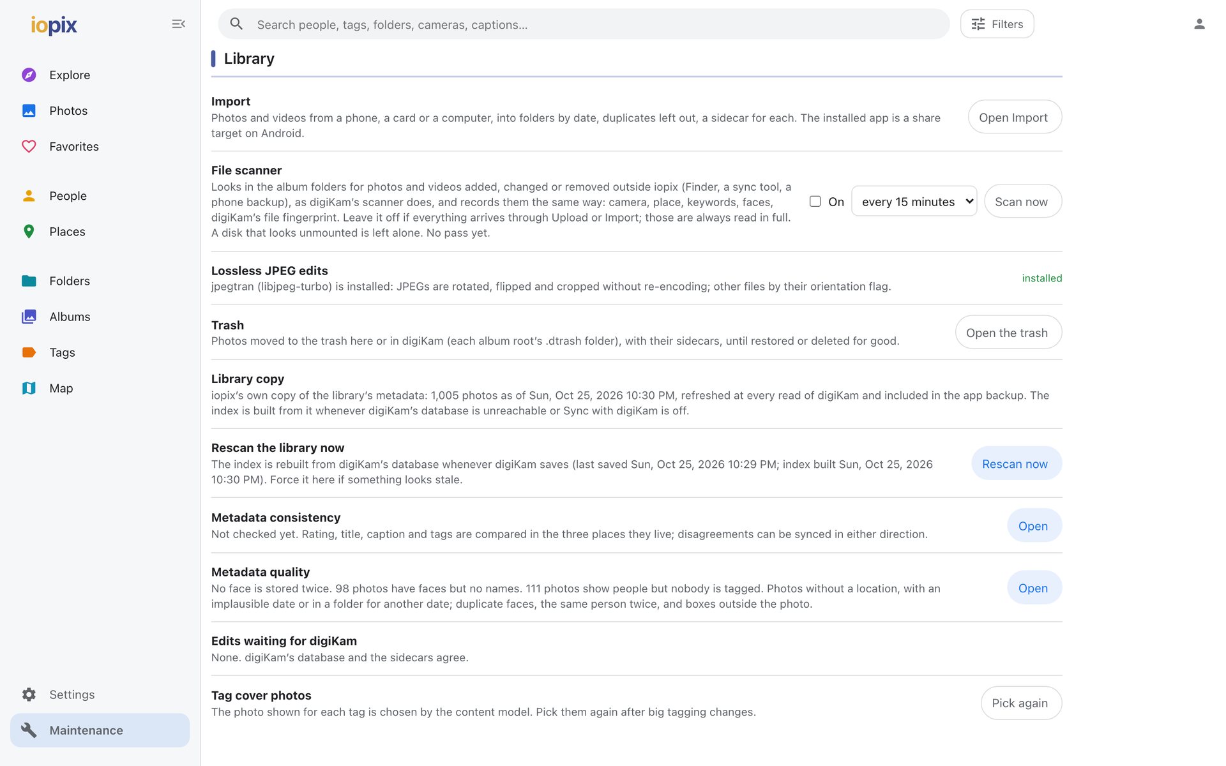Collapse the sidebar menu icon
This screenshot has width=1226, height=766.
click(178, 24)
